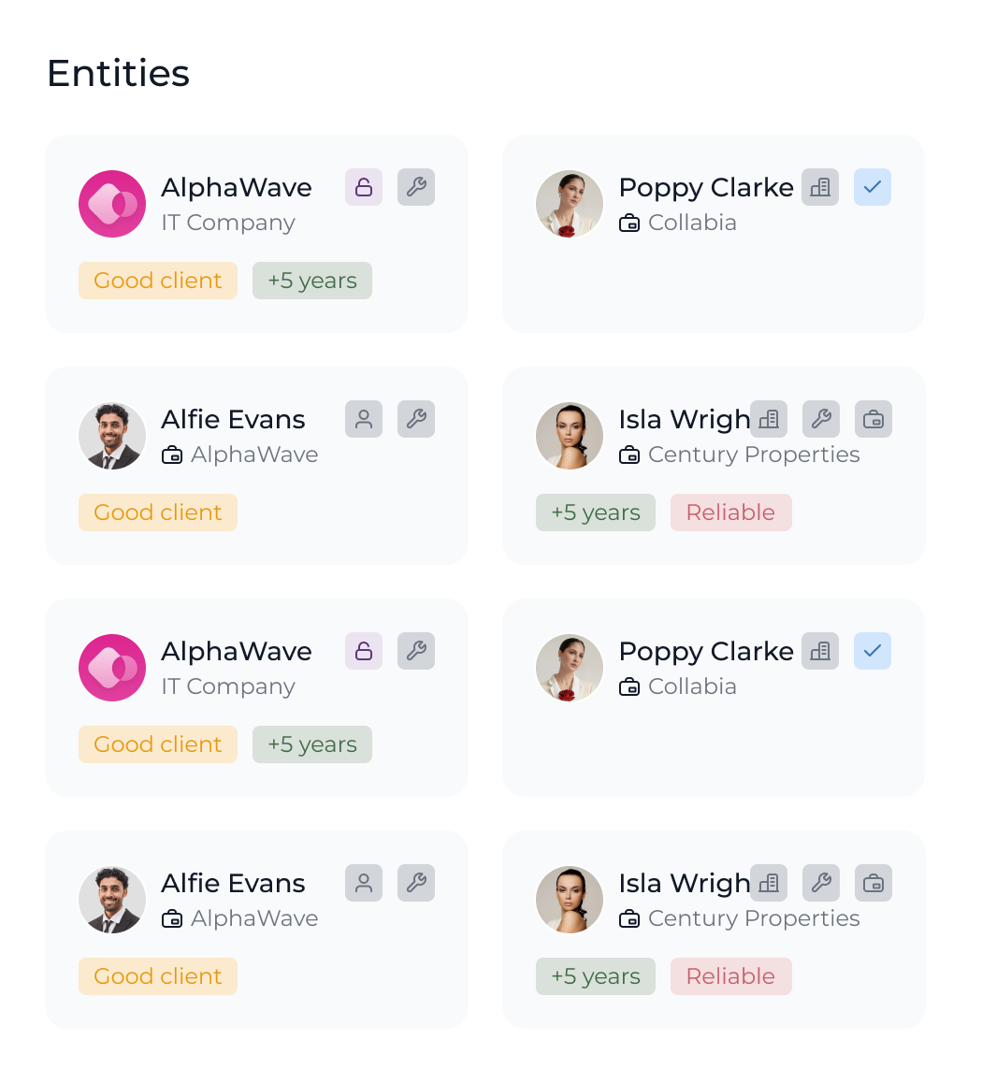Click the wrench icon on first AlphaWave card
This screenshot has width=982, height=1083.
pyautogui.click(x=416, y=187)
